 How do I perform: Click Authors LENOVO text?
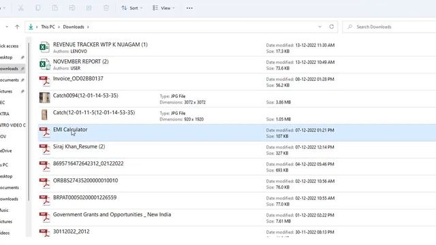point(70,52)
